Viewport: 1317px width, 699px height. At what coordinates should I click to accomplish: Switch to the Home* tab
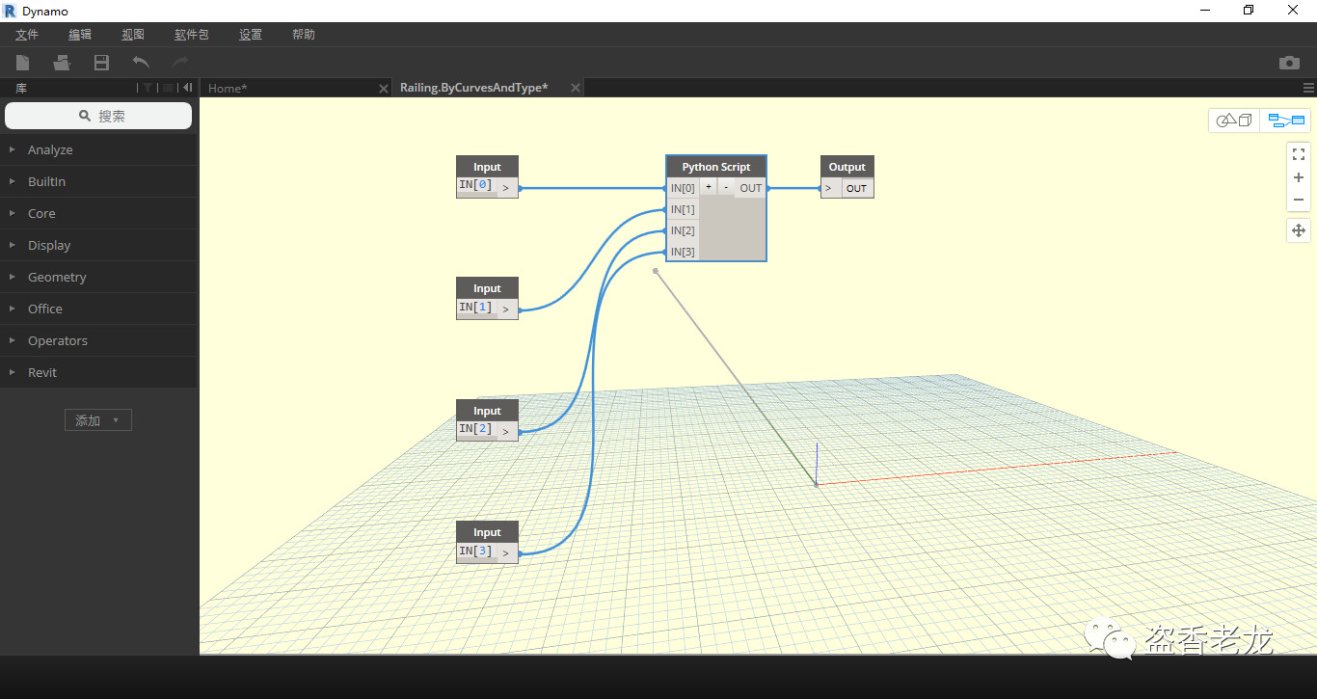coord(228,88)
